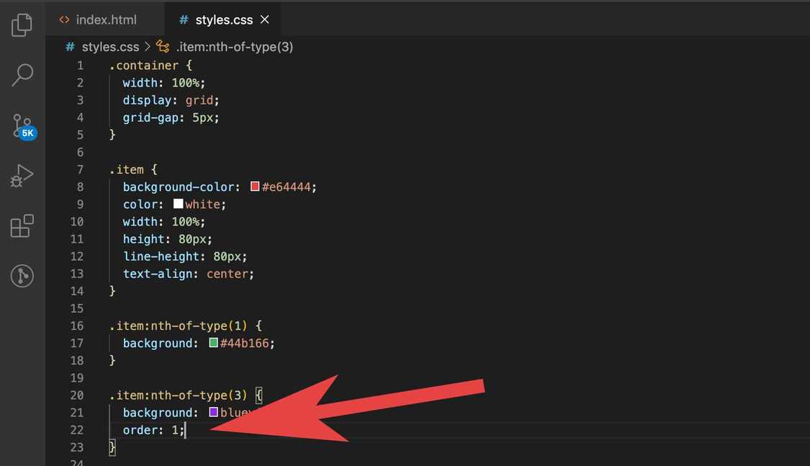Open the Extensions view
This screenshot has height=466, width=810.
point(22,225)
